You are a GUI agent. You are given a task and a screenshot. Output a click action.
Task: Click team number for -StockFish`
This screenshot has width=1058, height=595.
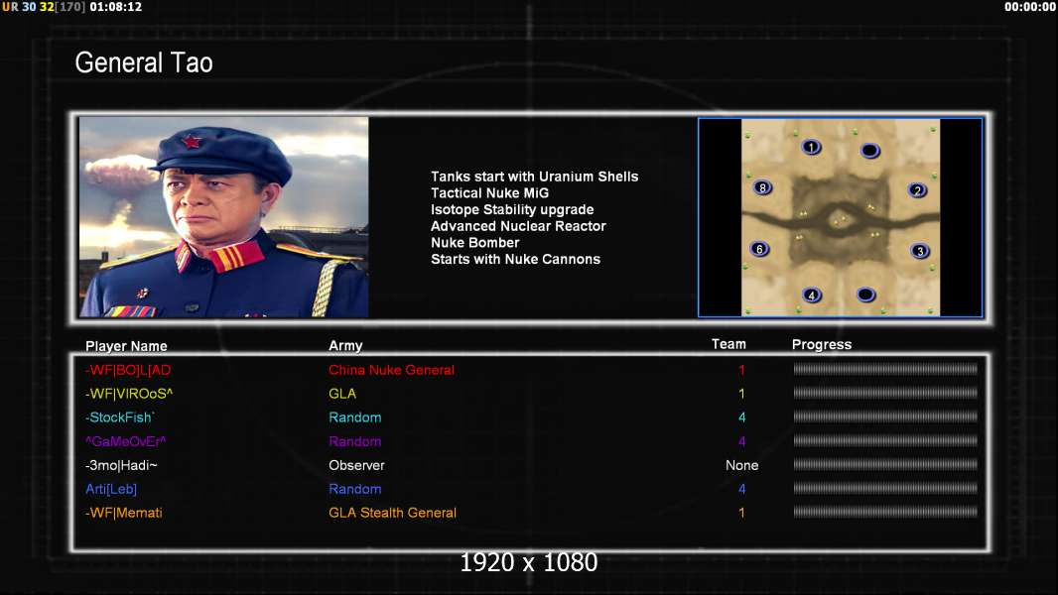(741, 417)
